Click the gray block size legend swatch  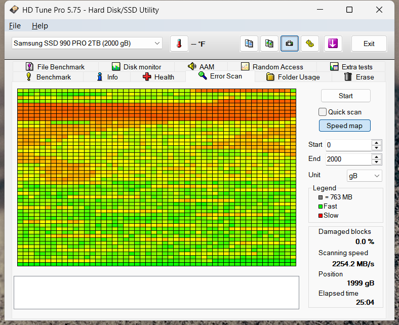pyautogui.click(x=321, y=197)
